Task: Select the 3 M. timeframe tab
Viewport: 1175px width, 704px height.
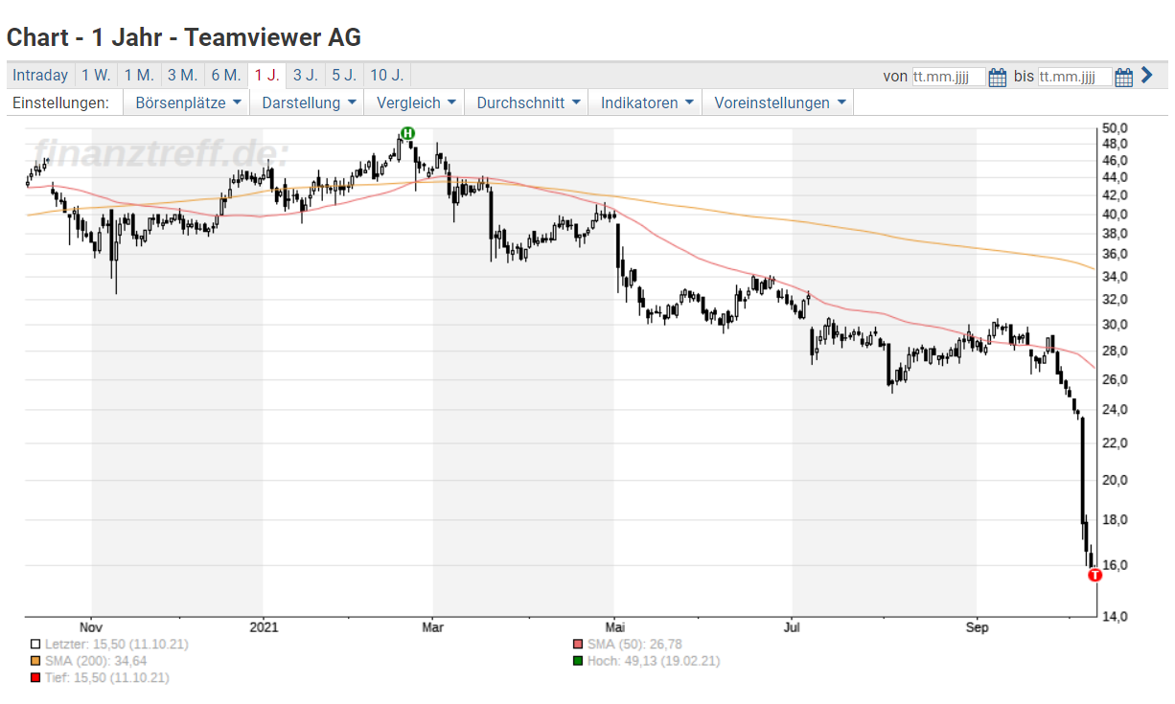Action: (x=182, y=75)
